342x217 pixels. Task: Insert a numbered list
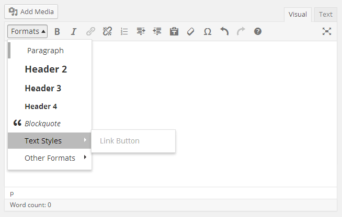point(124,32)
